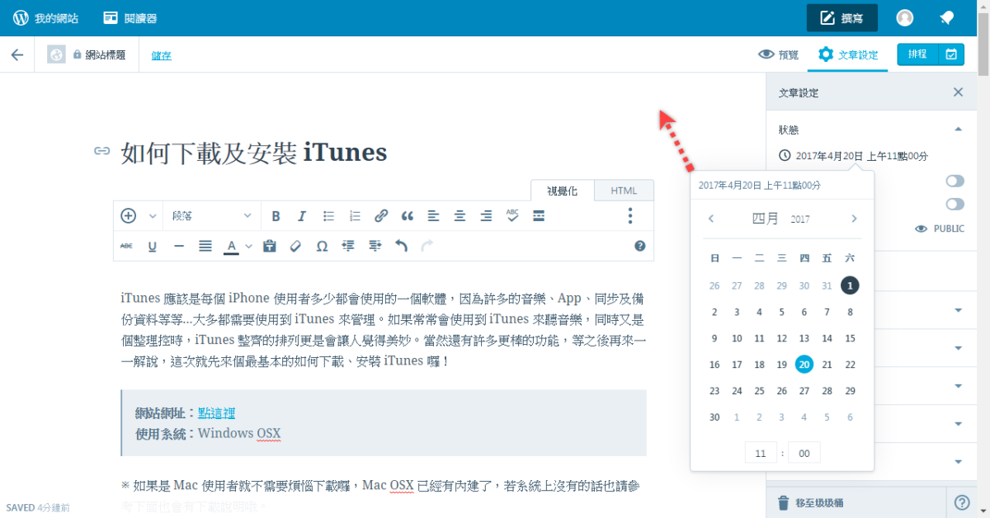This screenshot has height=518, width=990.
Task: Click the hour input field showing 11
Action: point(761,453)
